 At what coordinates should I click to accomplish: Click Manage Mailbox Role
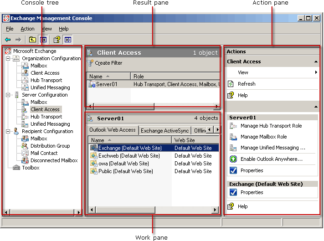click(x=264, y=137)
